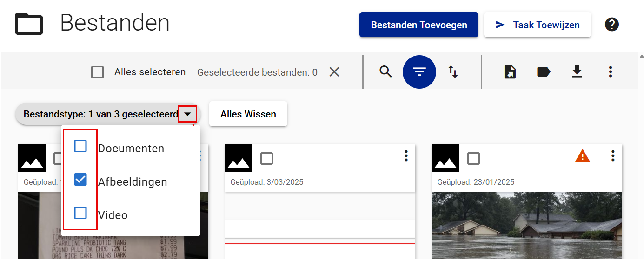Open the middle card's three-dot menu
Screen dimensions: 644x259
406,156
